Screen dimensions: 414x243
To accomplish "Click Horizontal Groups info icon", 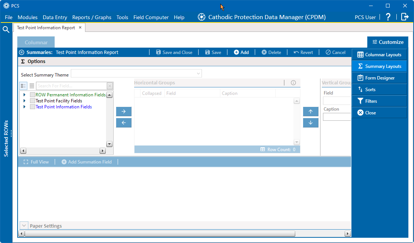I will 293,83.
